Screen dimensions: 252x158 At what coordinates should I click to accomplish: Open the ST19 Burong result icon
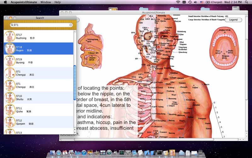pyautogui.click(x=10, y=61)
